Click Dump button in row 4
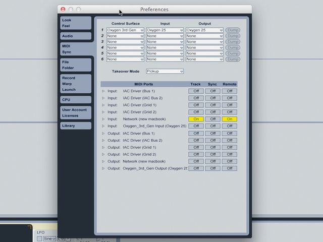 233,47
